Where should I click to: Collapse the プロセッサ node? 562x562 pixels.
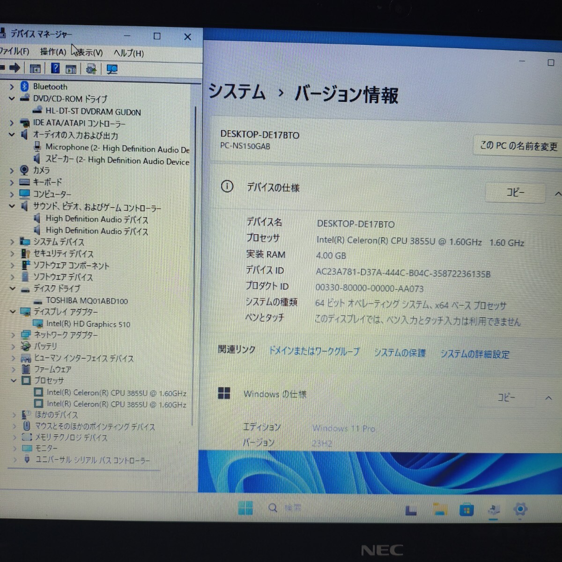tap(14, 380)
